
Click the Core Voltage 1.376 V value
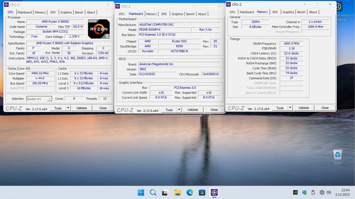click(74, 36)
